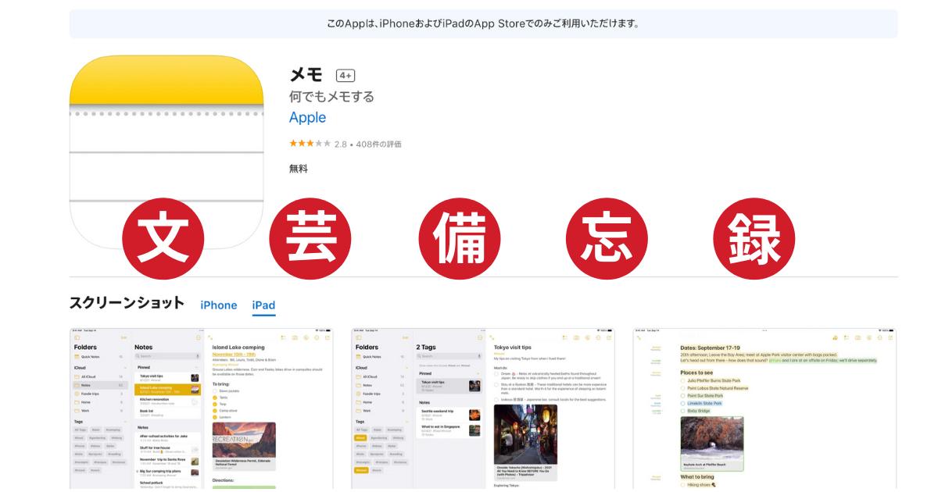Click the orange star rating icons
The width and height of the screenshot is (938, 492).
click(x=310, y=144)
